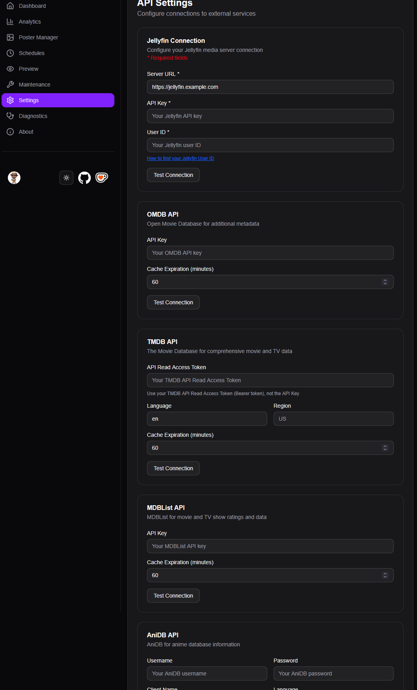The width and height of the screenshot is (417, 690).
Task: Open the Analytics menu item
Action: (58, 22)
